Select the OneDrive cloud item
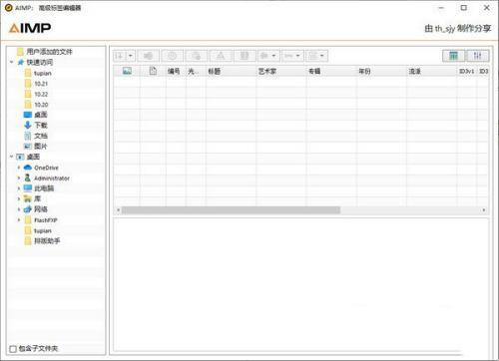Screen dimensions: 499x361 [x=46, y=168]
